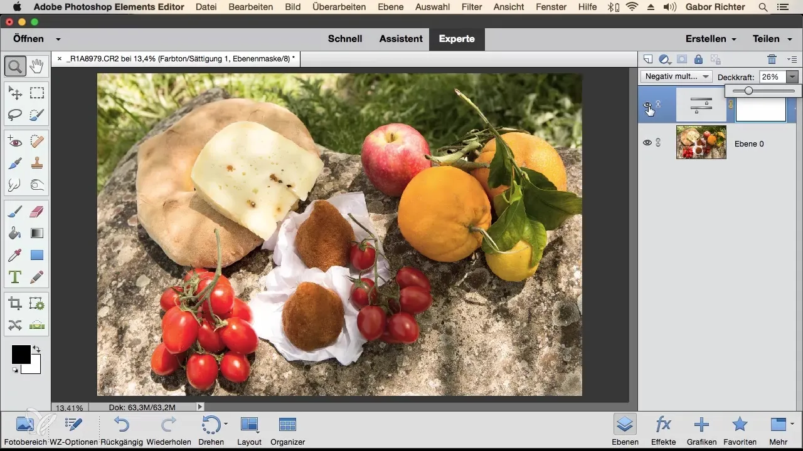Select the Hand tool

pos(36,65)
